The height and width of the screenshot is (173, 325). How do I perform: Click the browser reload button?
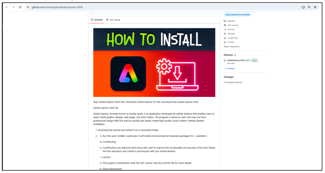tap(20, 7)
